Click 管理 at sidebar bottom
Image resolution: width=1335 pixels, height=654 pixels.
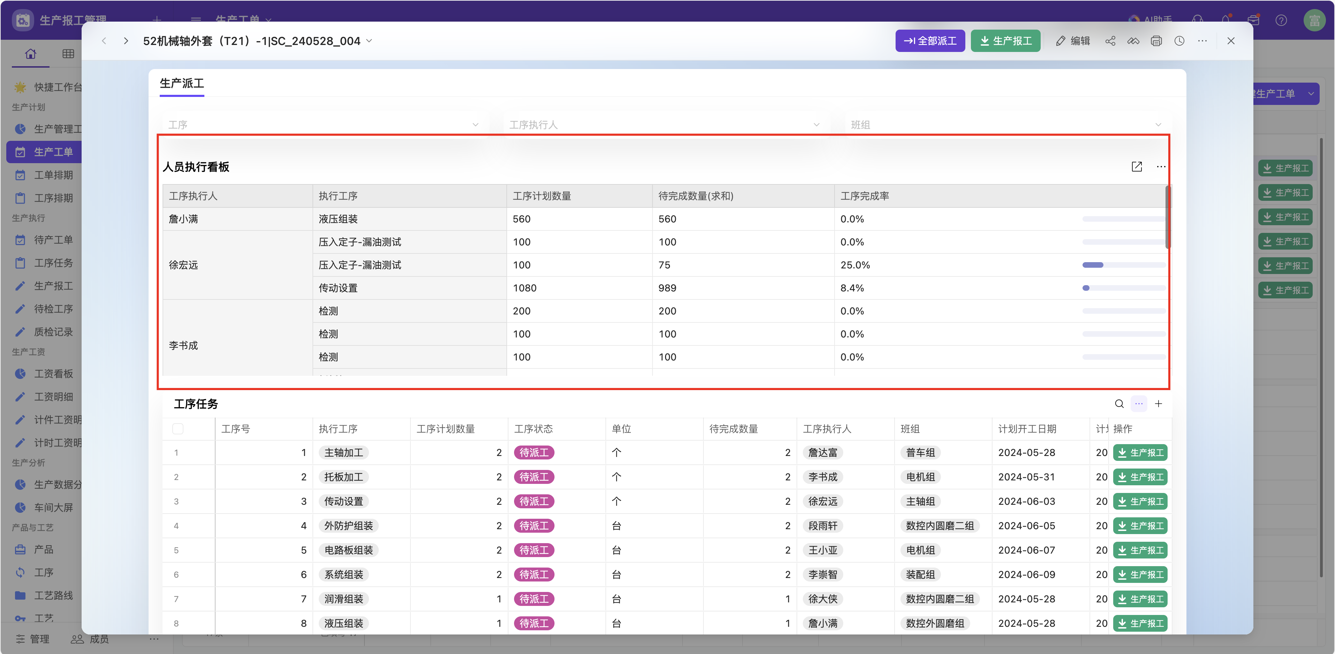coord(33,639)
